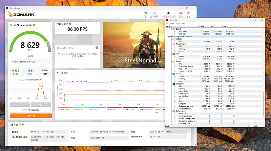Image resolution: width=271 pixels, height=151 pixels.
Task: Open the 3DMark Benchmarks gauge icon
Action: [x=154, y=13]
